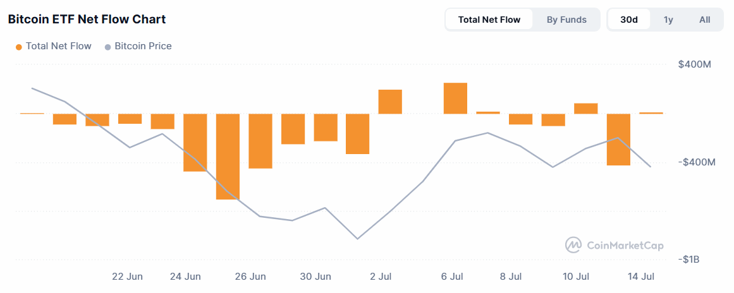Toggle Bitcoin Price legend gray dot
This screenshot has width=734, height=293.
point(107,47)
